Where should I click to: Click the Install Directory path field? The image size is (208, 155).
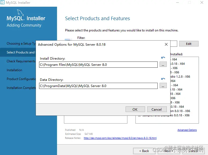coord(98,64)
